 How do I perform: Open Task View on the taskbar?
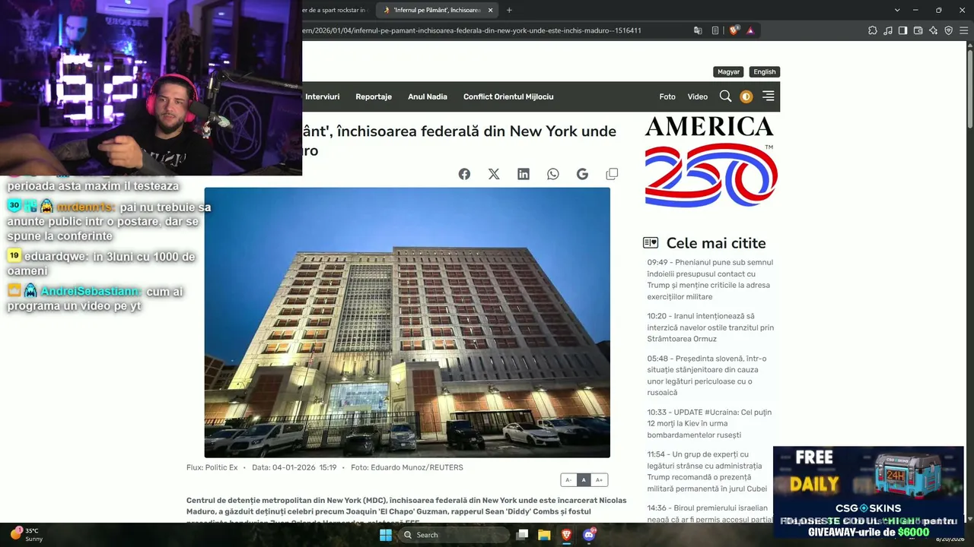pyautogui.click(x=522, y=535)
